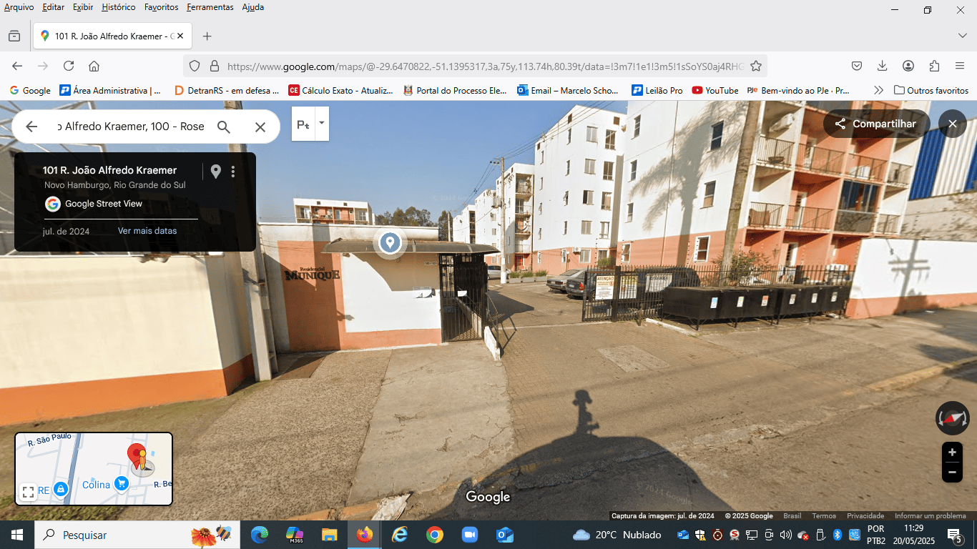Open the Pt language dropdown arrow
The image size is (977, 549).
pos(322,123)
